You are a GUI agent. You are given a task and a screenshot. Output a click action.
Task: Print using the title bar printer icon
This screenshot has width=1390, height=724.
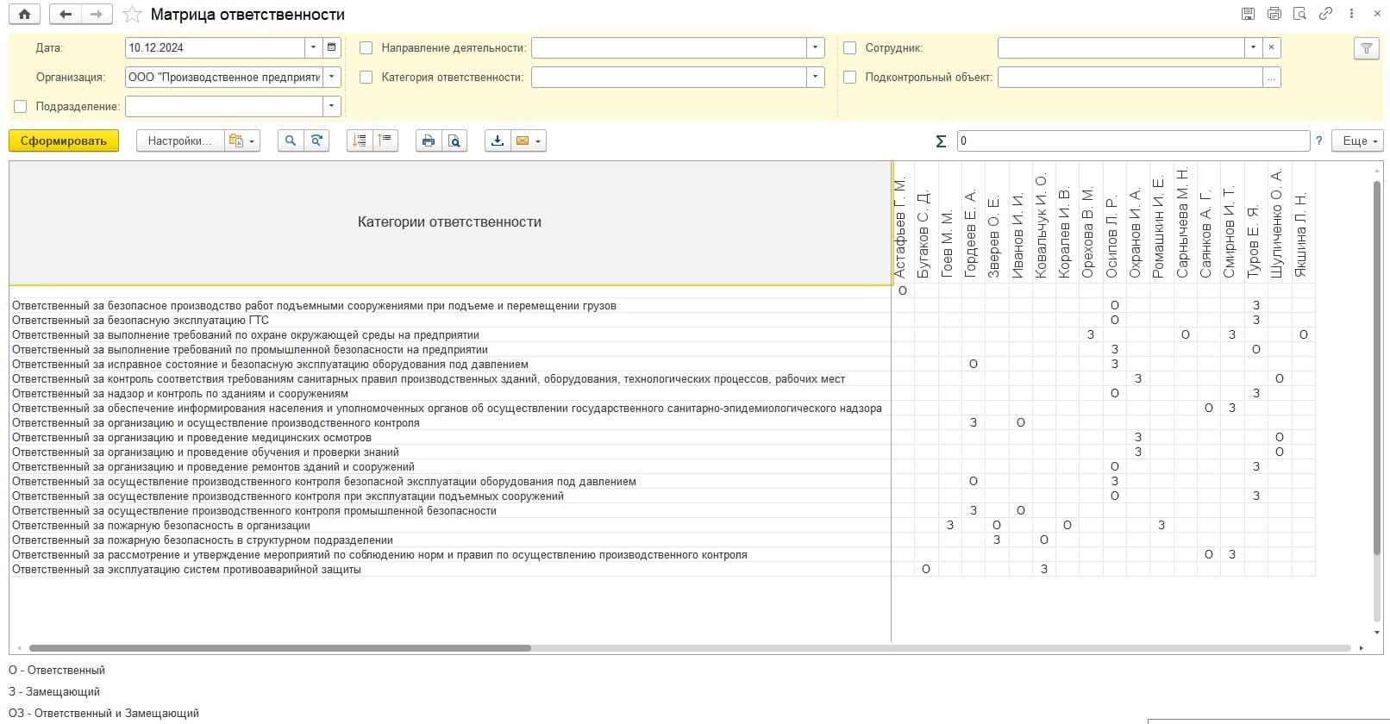[x=1274, y=14]
